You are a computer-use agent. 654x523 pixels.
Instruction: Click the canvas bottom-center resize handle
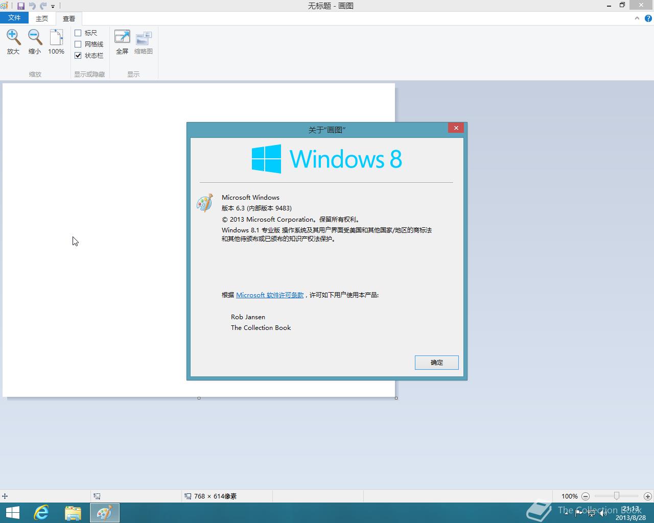point(199,398)
